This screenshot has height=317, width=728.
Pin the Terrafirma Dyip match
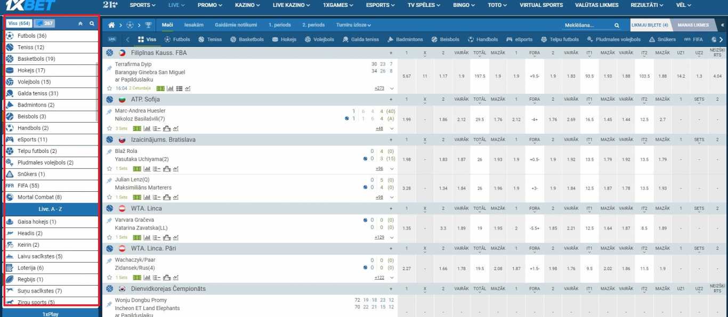tap(110, 69)
